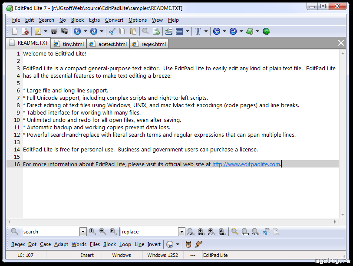Click the Replace Previous arrow icon
353x266 pixels.
211,232
